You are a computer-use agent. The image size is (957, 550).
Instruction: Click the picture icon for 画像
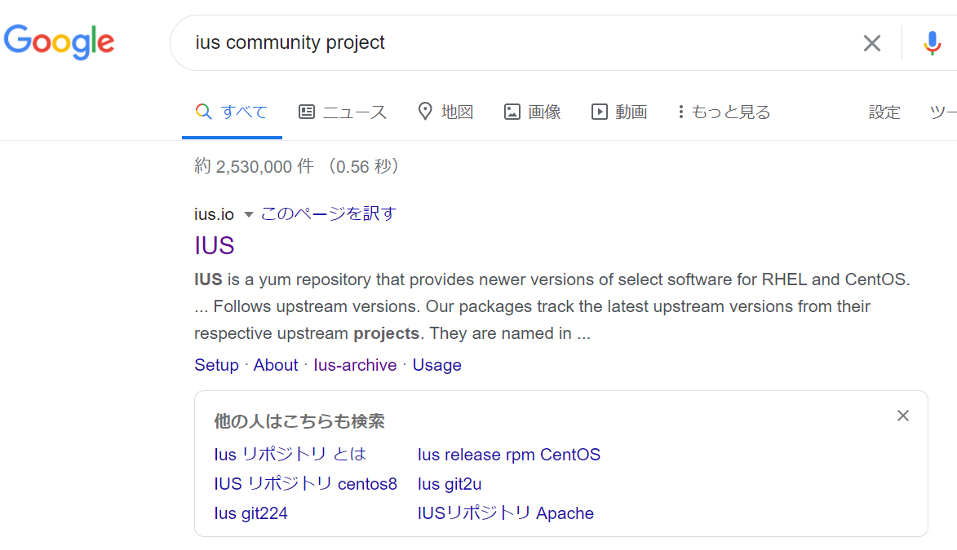pos(512,112)
